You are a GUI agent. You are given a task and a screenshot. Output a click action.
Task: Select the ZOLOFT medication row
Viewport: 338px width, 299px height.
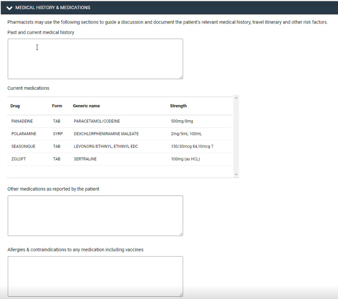tap(120, 159)
